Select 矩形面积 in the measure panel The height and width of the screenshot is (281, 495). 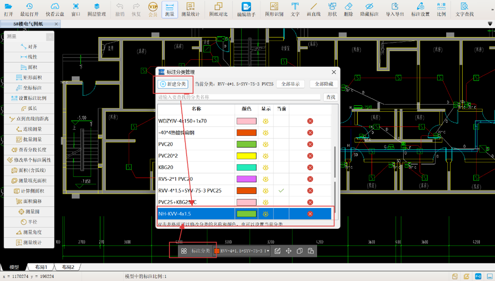point(29,78)
